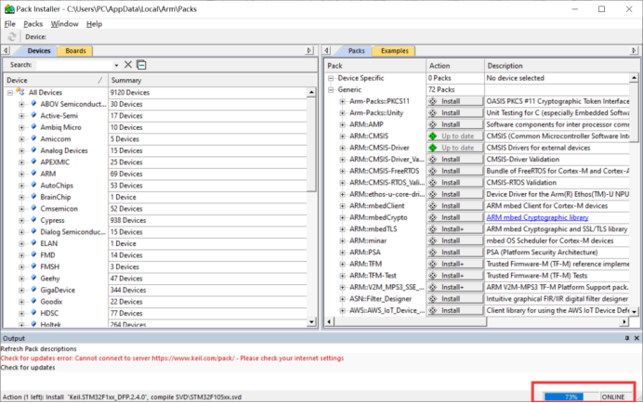Click the Cypress vendor chip icon

[33, 220]
